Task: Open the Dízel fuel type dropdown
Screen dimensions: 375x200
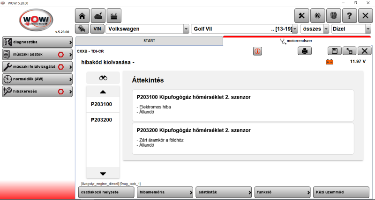Action: (x=368, y=29)
